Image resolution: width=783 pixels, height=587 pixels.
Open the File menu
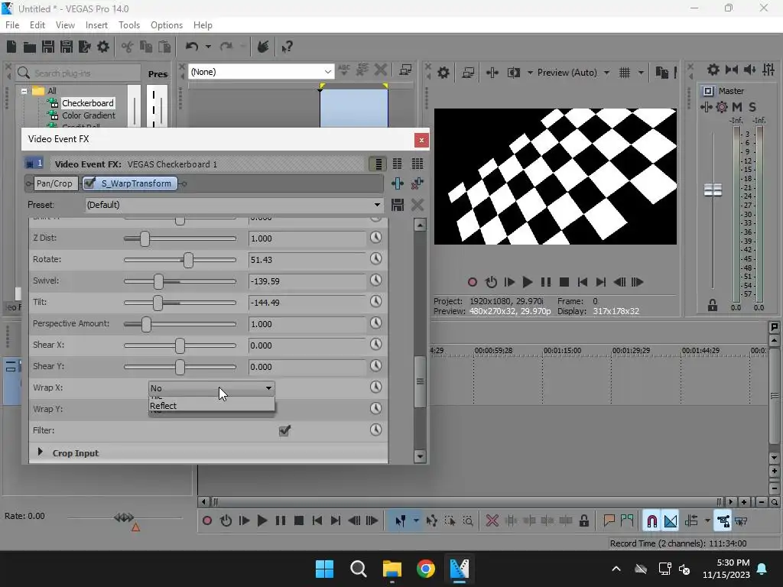12,25
